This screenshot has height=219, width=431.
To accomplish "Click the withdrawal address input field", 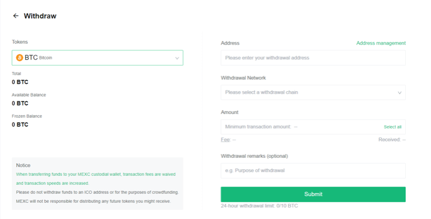I will (x=313, y=58).
